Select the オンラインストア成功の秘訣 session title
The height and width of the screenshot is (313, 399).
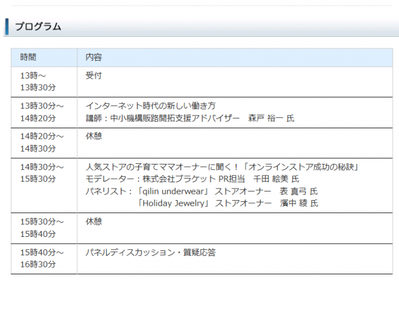[x=222, y=167]
